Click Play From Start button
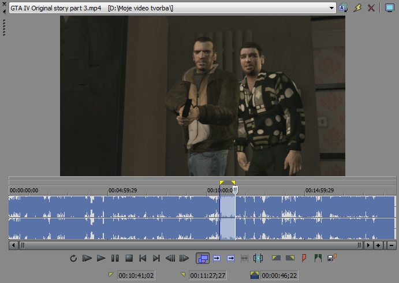Viewport: 399px width, 283px height. pos(87,258)
